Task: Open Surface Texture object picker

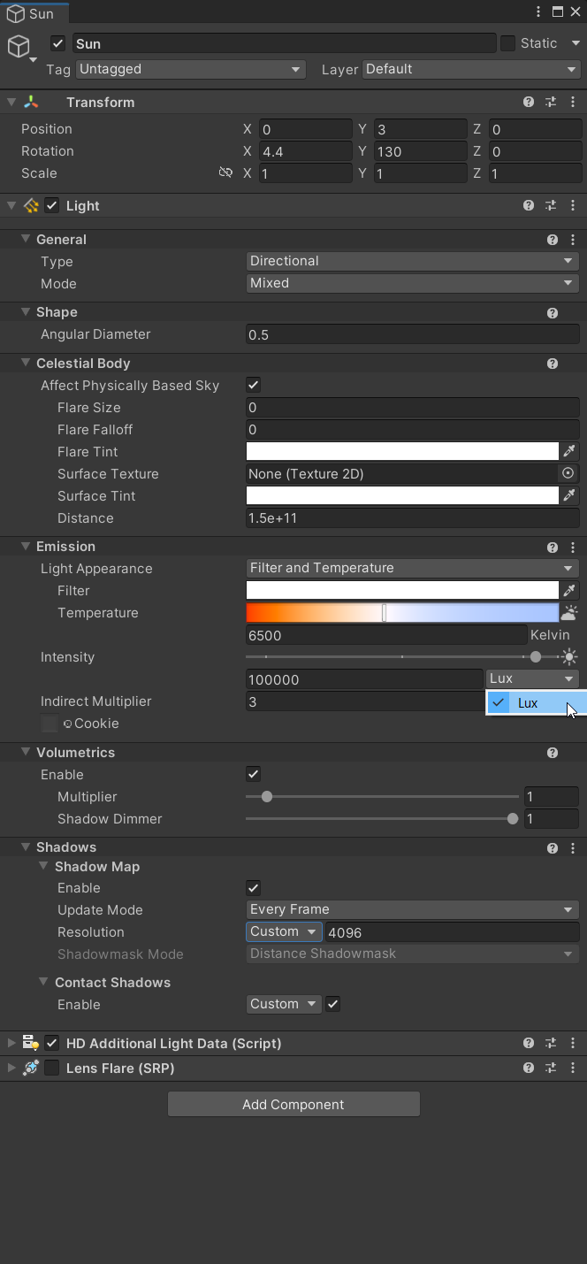Action: (x=568, y=473)
